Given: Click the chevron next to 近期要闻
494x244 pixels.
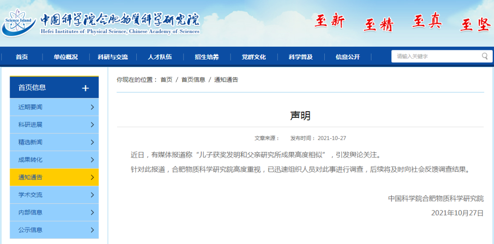Looking at the screenshot, I should click(x=92, y=107).
